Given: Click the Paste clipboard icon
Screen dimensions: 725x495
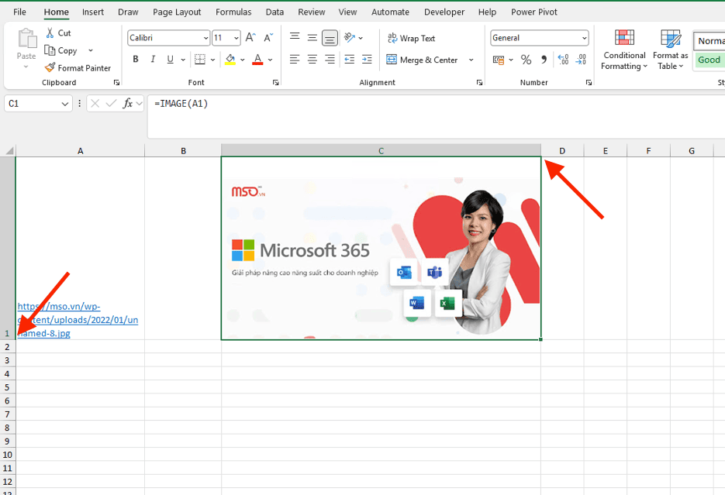Looking at the screenshot, I should tap(27, 38).
